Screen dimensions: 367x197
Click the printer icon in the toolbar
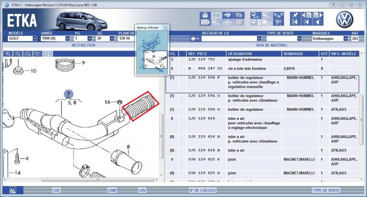[205, 16]
